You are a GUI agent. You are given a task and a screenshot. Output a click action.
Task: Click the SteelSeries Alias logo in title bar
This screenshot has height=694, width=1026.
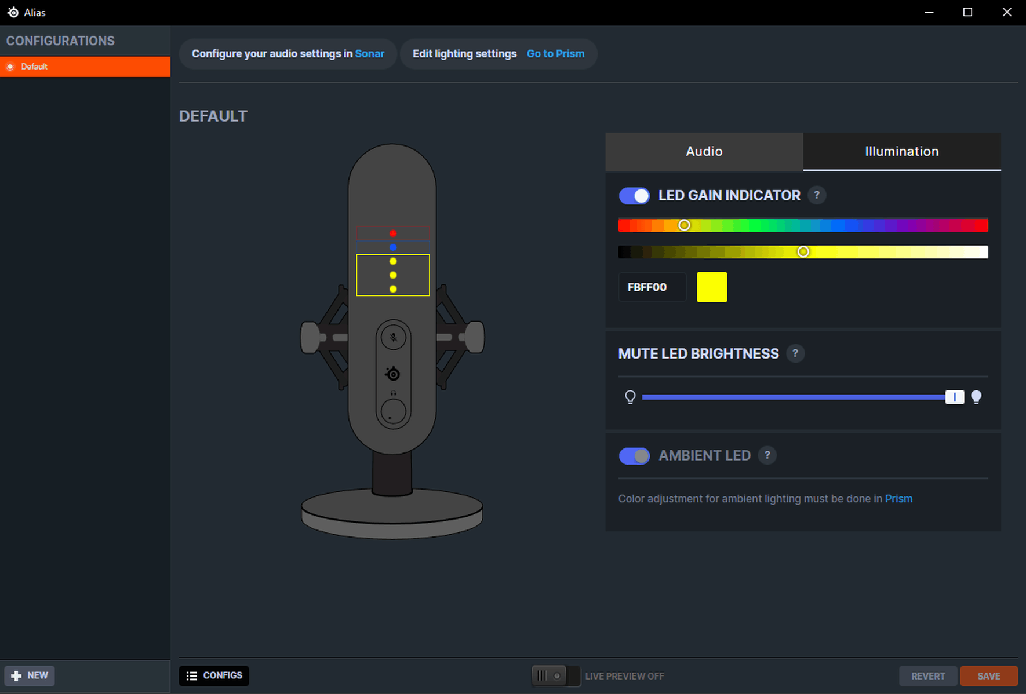coord(13,12)
